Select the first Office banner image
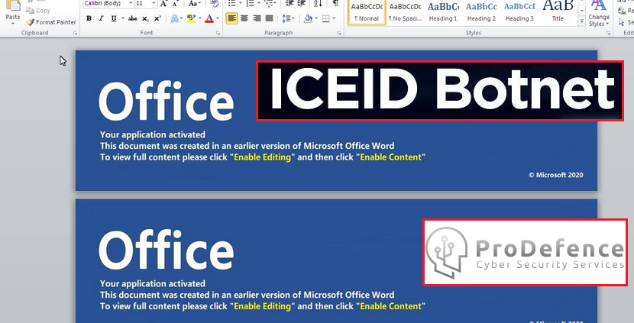 coord(336,121)
